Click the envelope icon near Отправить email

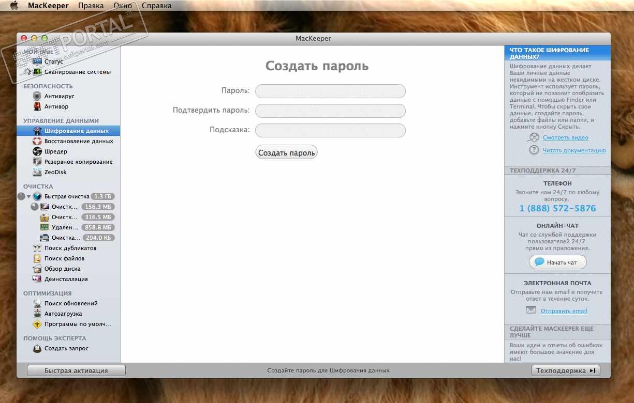click(x=531, y=311)
